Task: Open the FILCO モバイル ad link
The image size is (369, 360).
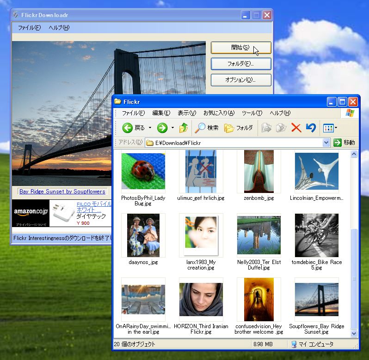Action: pos(94,207)
